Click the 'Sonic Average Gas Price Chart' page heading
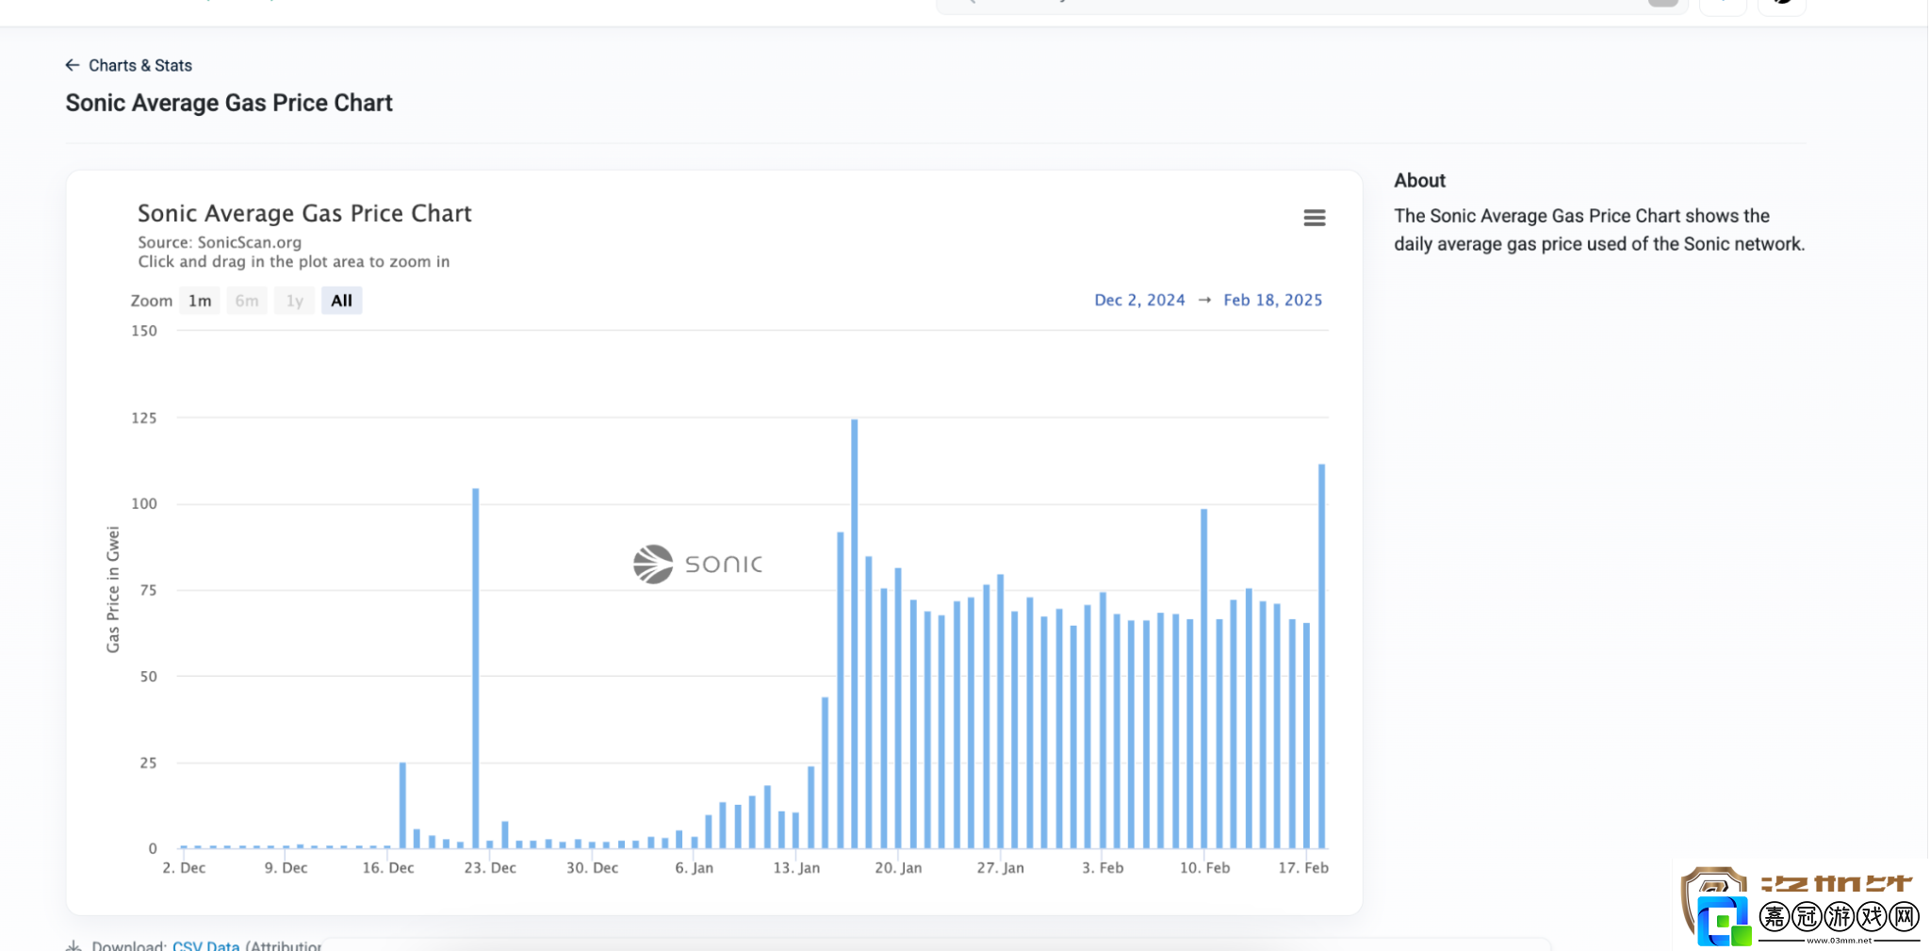Image resolution: width=1930 pixels, height=951 pixels. coord(229,103)
